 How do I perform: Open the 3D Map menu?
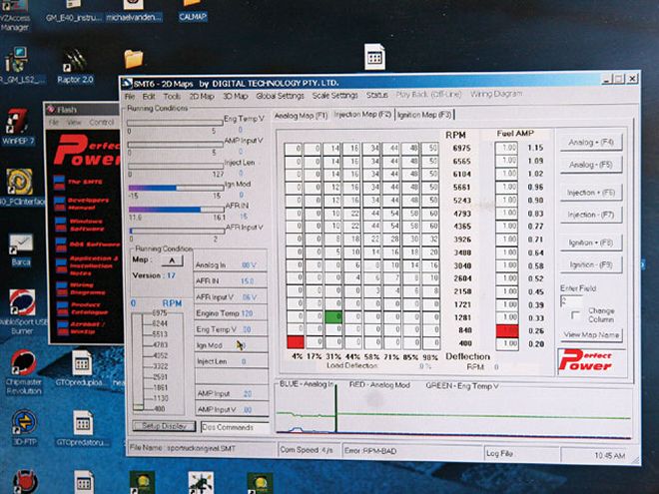click(x=235, y=96)
